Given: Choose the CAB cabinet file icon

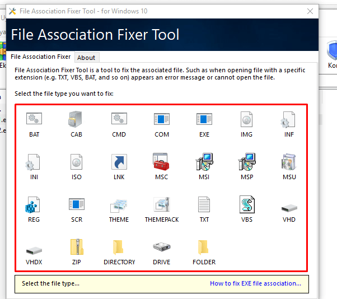Looking at the screenshot, I should click(x=75, y=119).
